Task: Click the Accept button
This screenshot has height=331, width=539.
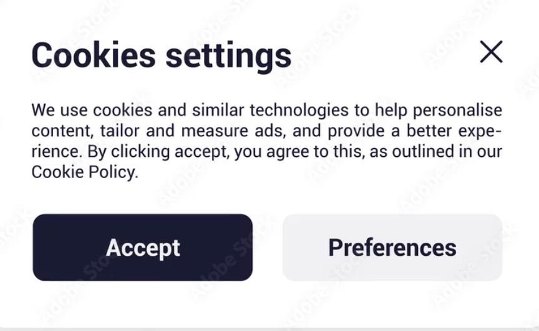Action: pos(143,248)
